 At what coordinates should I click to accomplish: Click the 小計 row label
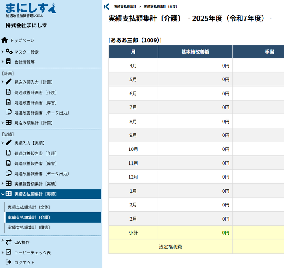tap(133, 233)
